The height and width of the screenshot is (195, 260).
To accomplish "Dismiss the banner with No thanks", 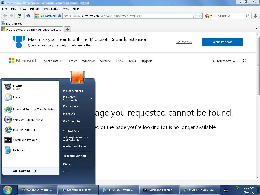I will (184, 42).
